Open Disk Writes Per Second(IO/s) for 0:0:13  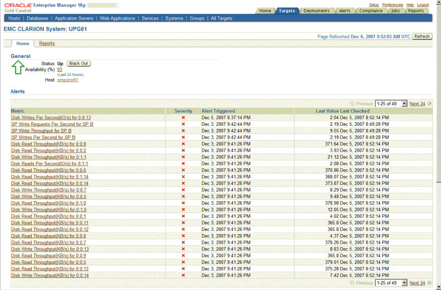pyautogui.click(x=51, y=118)
